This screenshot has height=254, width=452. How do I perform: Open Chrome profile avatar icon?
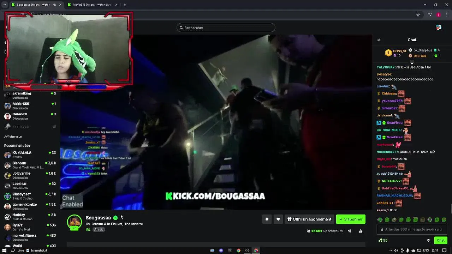click(x=438, y=15)
